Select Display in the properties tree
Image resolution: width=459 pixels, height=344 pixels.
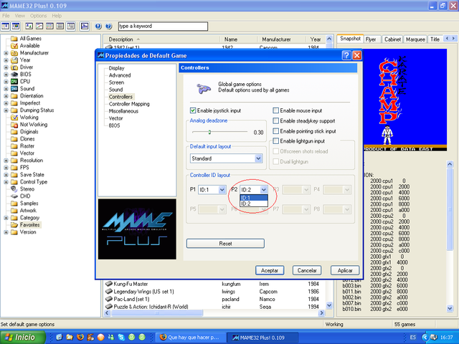click(116, 68)
